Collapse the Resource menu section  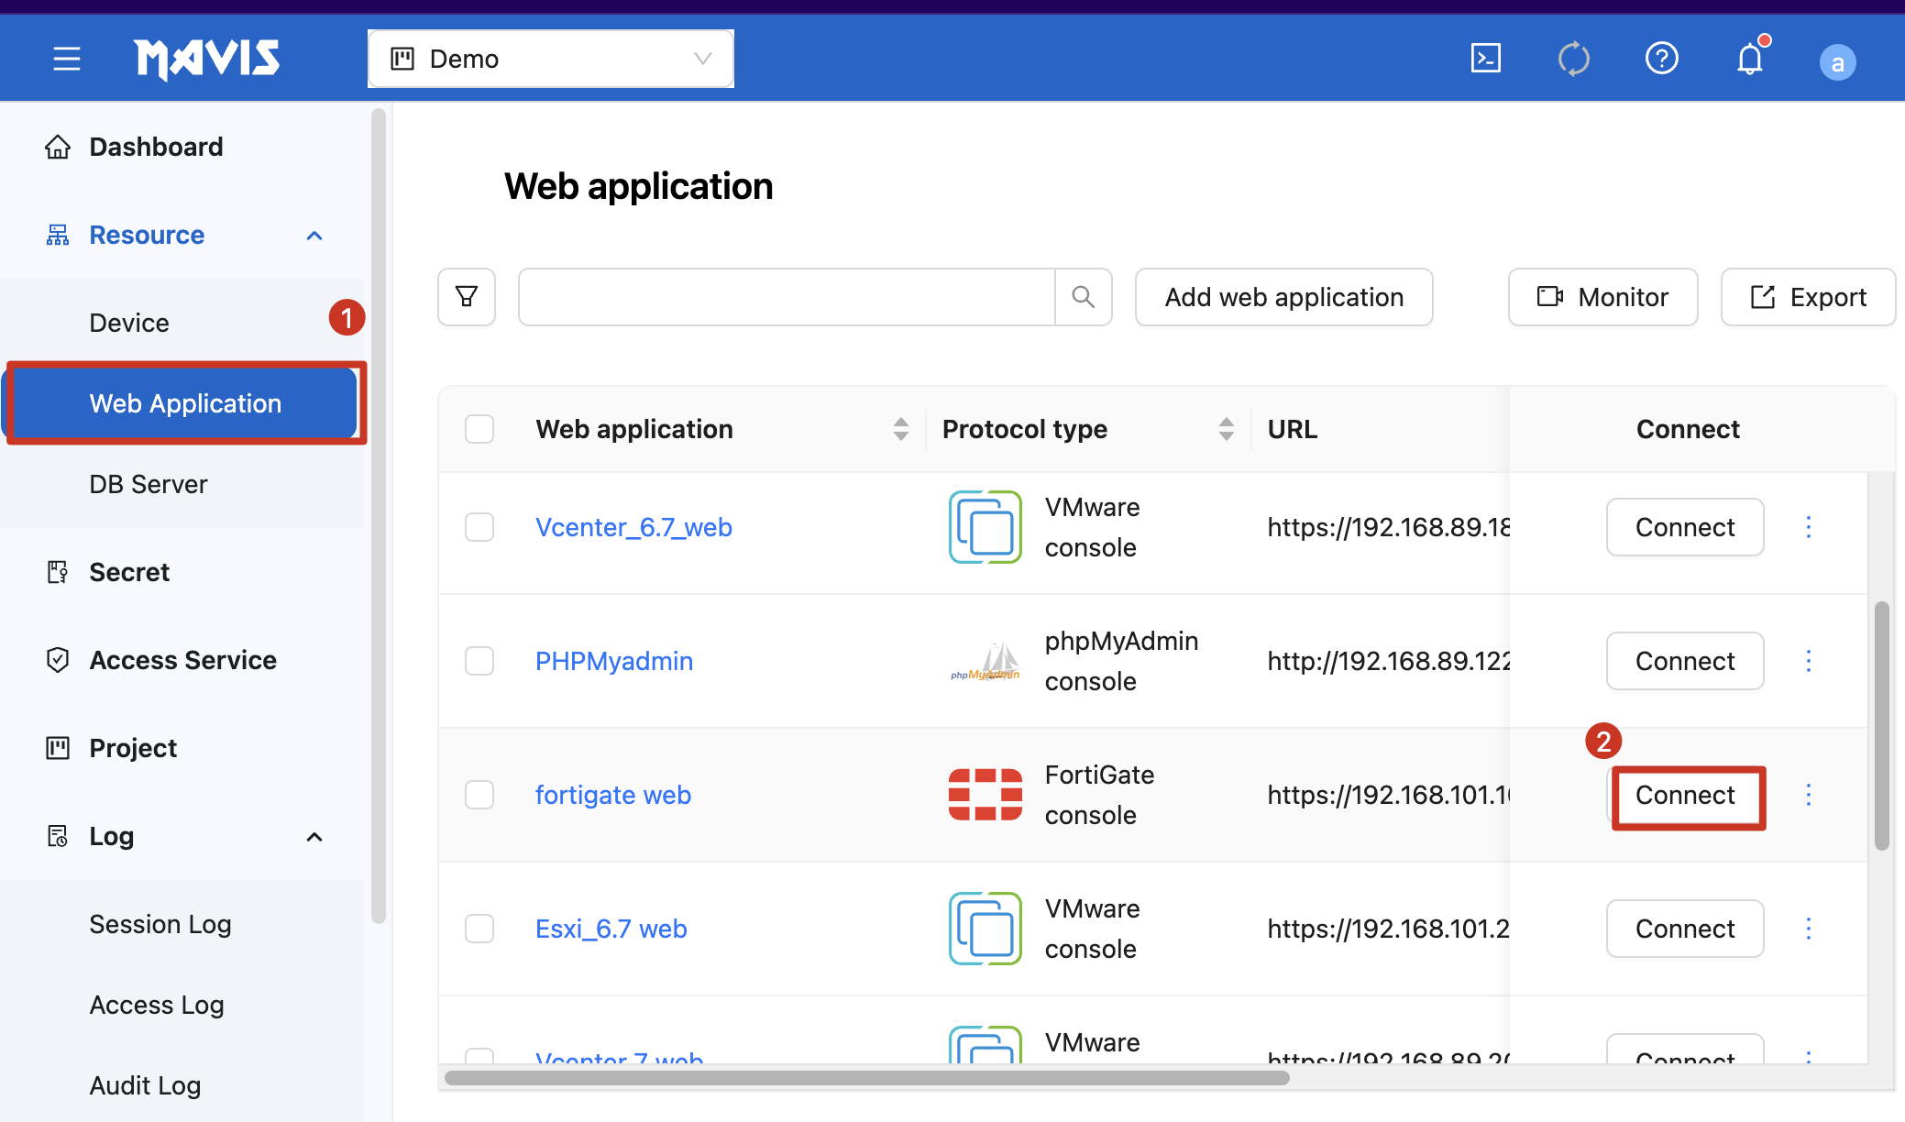pyautogui.click(x=314, y=236)
